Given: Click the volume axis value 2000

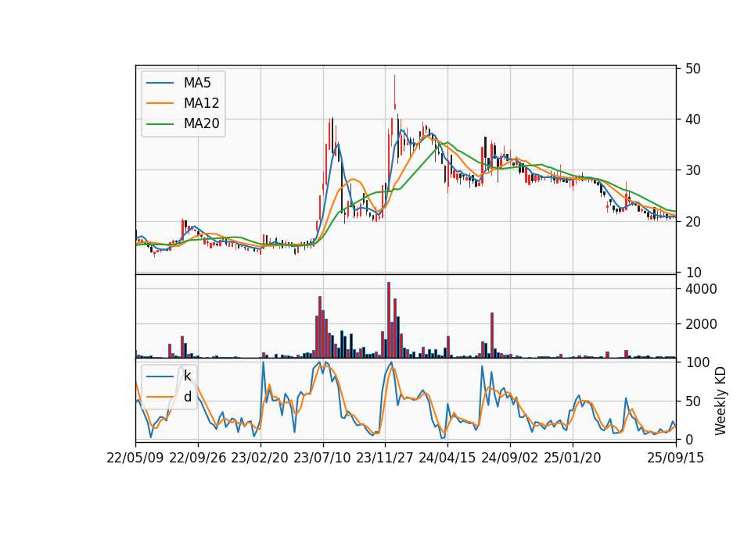Looking at the screenshot, I should [701, 324].
